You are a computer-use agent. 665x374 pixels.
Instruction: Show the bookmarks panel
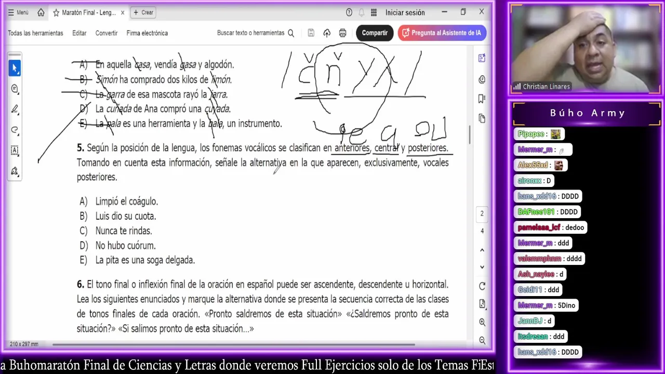(x=482, y=99)
